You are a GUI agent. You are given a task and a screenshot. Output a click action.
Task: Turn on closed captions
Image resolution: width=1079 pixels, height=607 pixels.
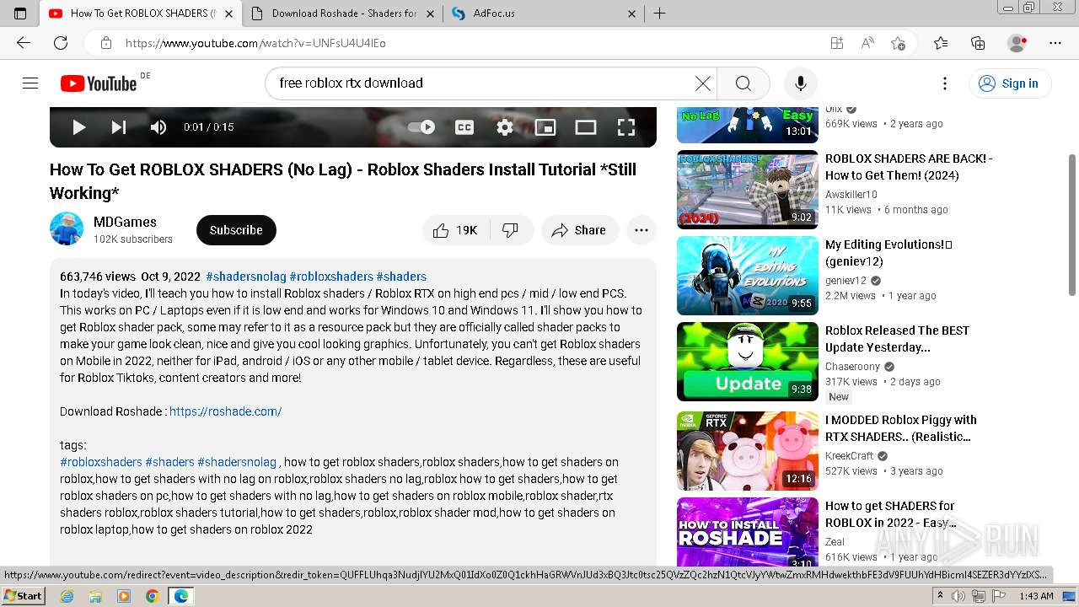pos(464,127)
